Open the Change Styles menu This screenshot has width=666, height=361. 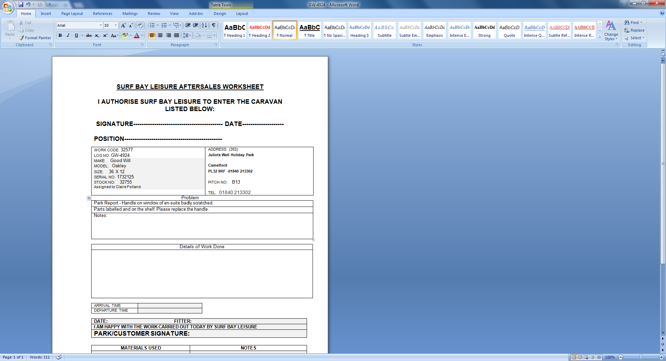(611, 31)
